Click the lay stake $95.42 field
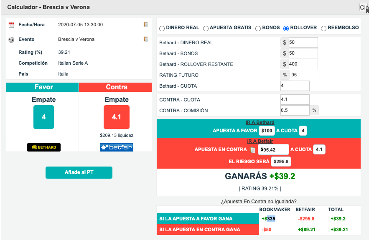This screenshot has width=369, height=240. [273, 150]
